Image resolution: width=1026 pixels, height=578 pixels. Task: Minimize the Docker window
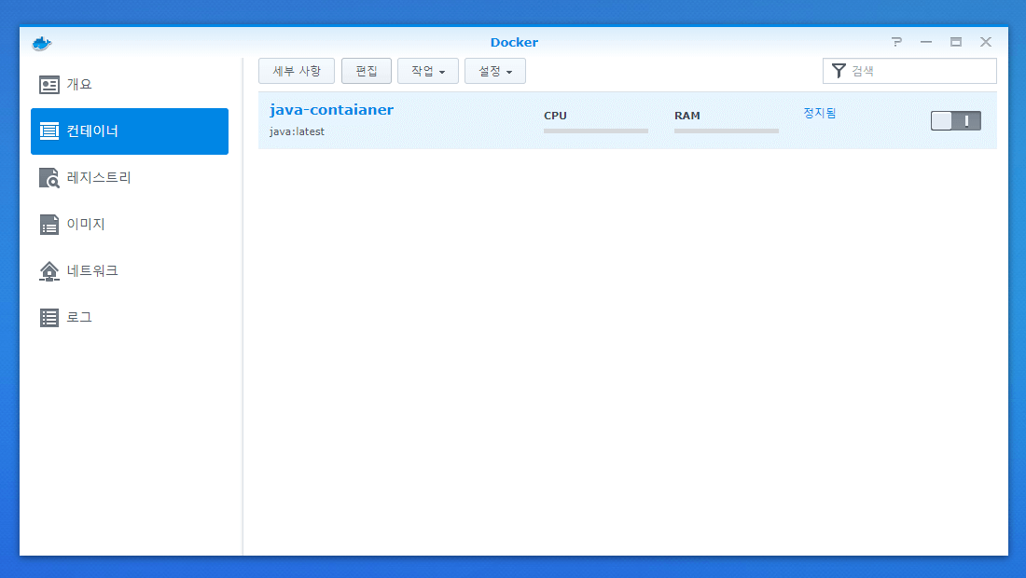tap(926, 42)
